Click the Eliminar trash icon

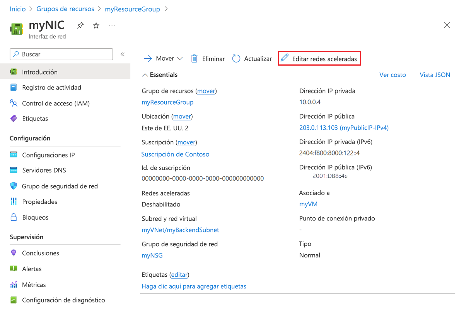(194, 59)
